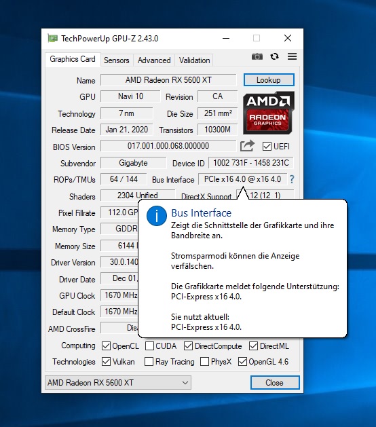The image size is (376, 427).
Task: Click the 'Technologies' row label
Action: click(74, 362)
